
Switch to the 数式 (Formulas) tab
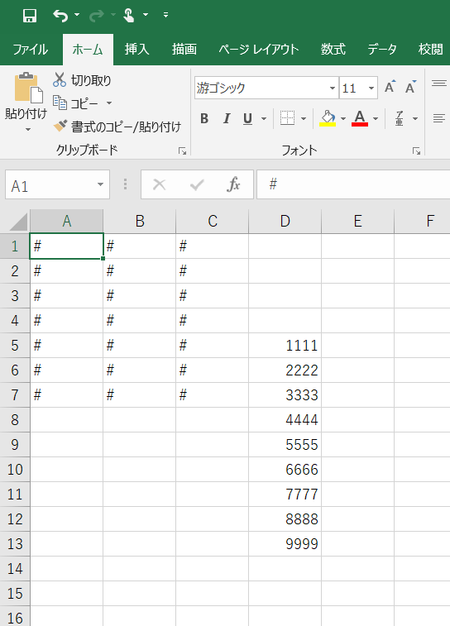pyautogui.click(x=333, y=50)
